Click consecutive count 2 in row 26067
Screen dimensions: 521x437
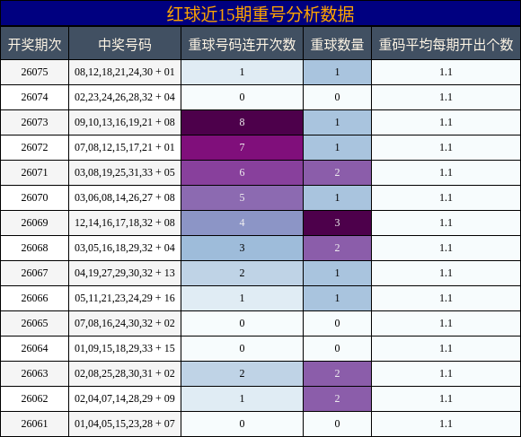242,273
